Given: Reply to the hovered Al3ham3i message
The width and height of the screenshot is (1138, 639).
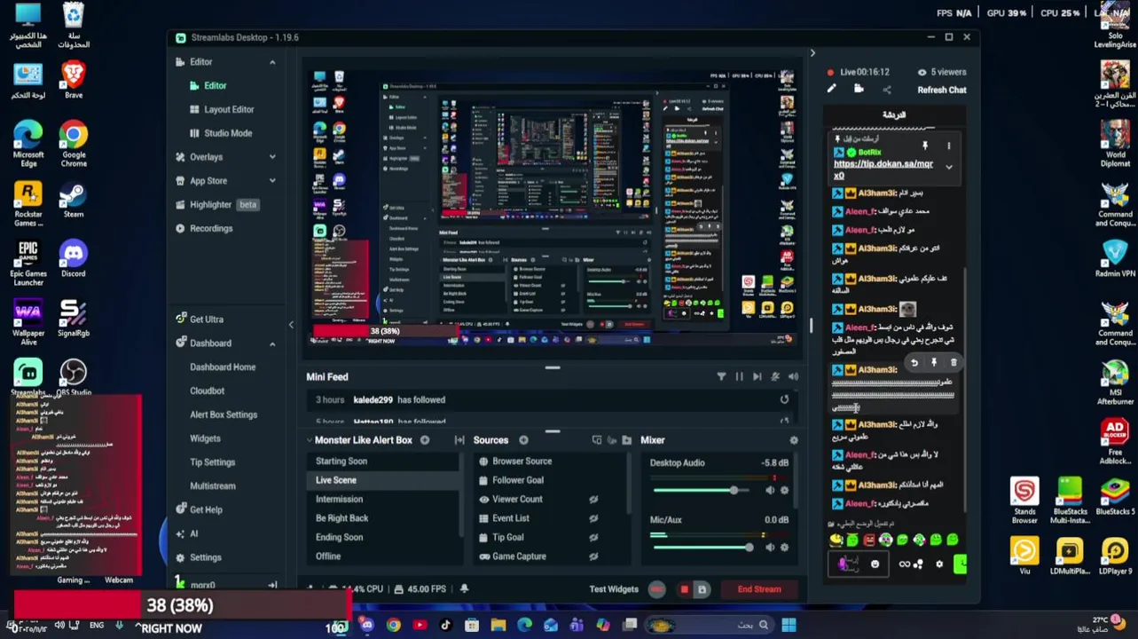Looking at the screenshot, I should tap(914, 362).
